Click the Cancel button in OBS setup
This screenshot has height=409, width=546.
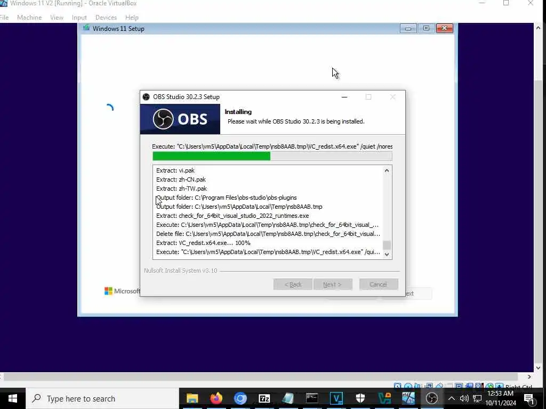(379, 284)
